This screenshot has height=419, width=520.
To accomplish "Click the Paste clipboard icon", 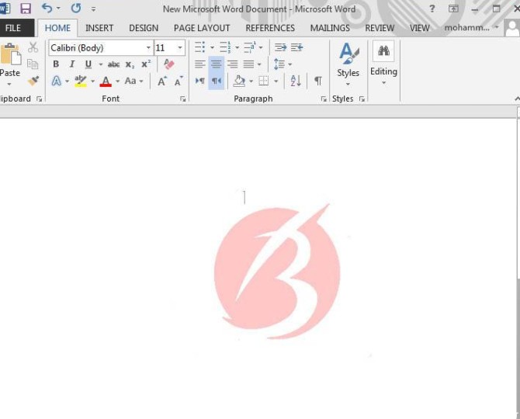I will 10,54.
